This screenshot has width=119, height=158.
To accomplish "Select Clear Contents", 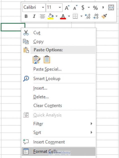I will [58, 105].
